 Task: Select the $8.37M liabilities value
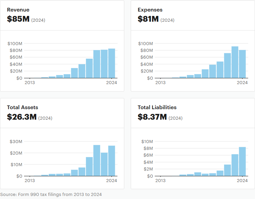tap(152, 117)
